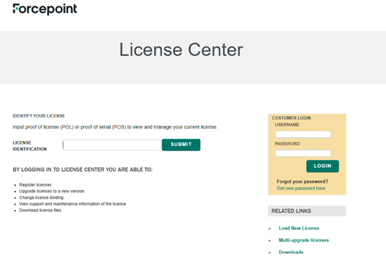
Task: Click the green LOGIN button
Action: point(322,166)
